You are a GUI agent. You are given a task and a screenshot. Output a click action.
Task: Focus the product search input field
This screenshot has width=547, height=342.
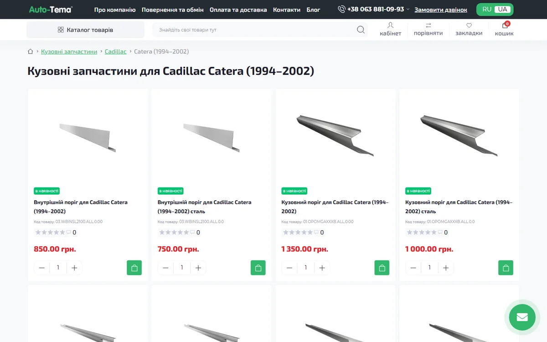click(x=255, y=30)
